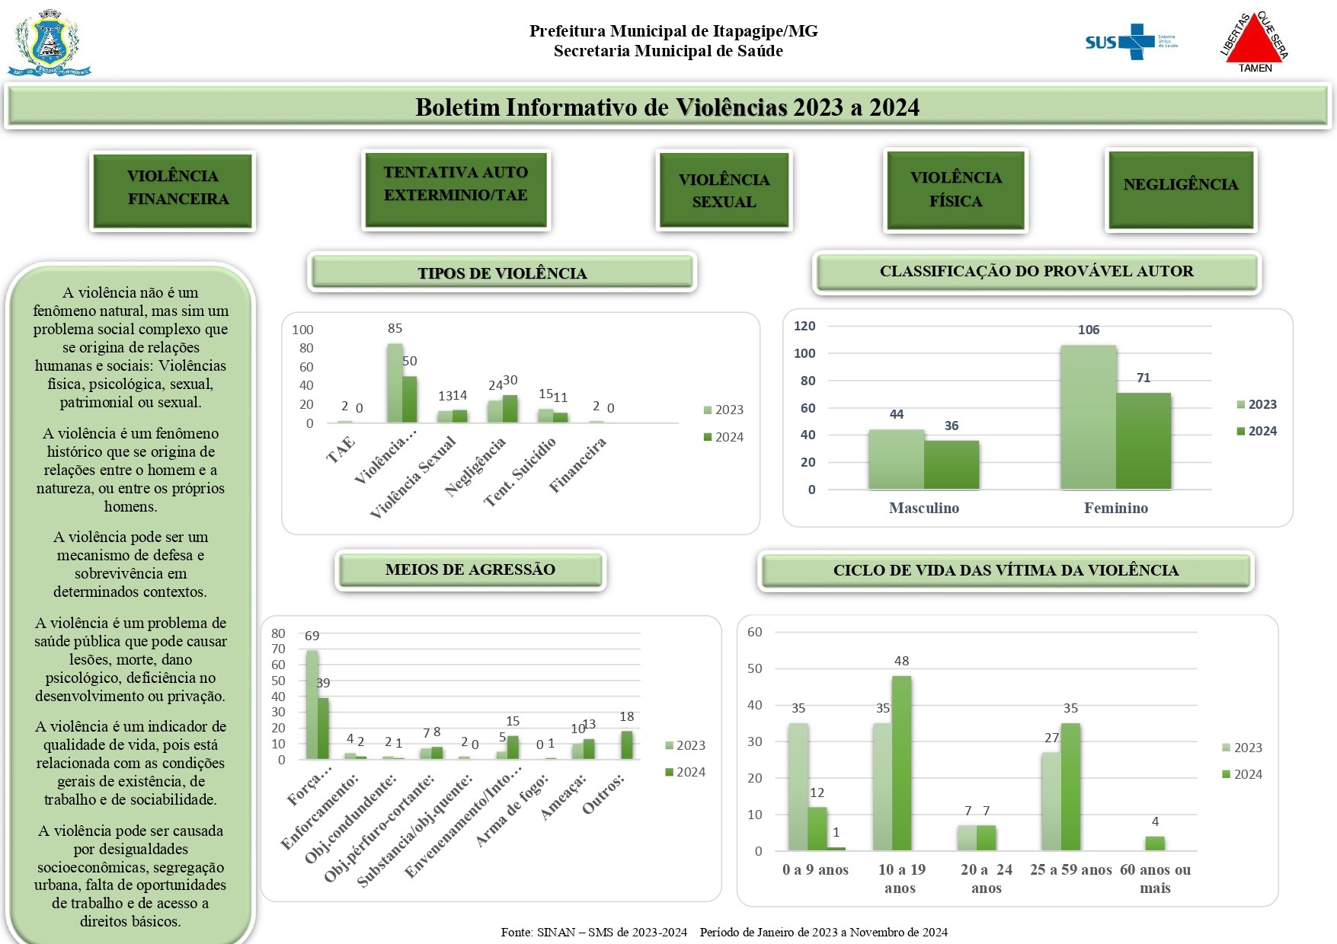The image size is (1337, 944).
Task: Click the Minas Gerais red triangle flag emblem
Action: (x=1254, y=43)
